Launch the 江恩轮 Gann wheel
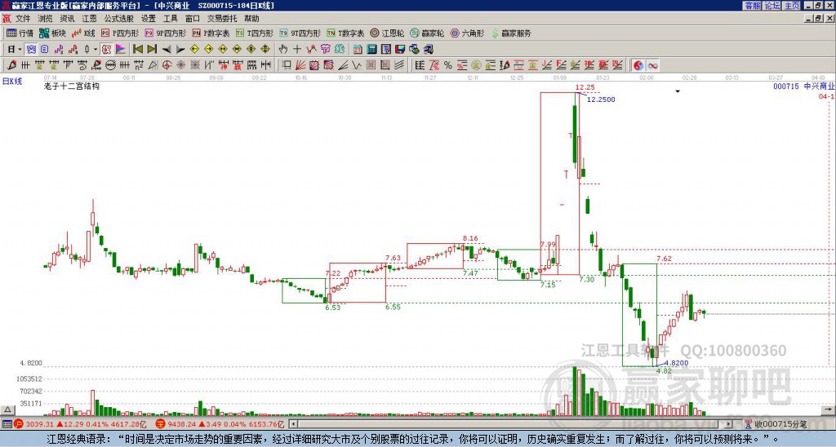 pos(387,33)
